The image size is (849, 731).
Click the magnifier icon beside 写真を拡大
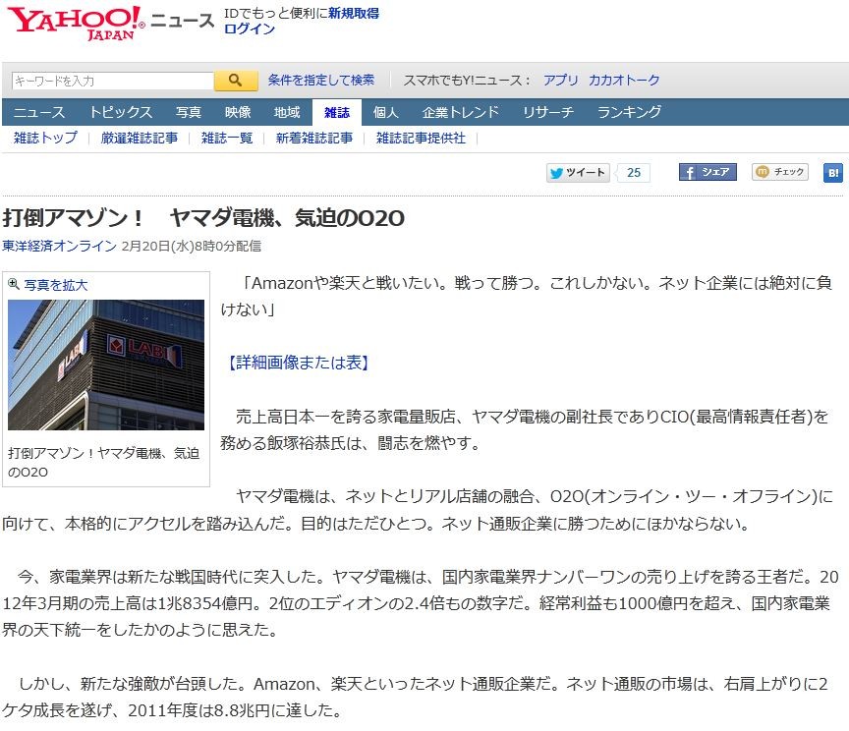[14, 284]
